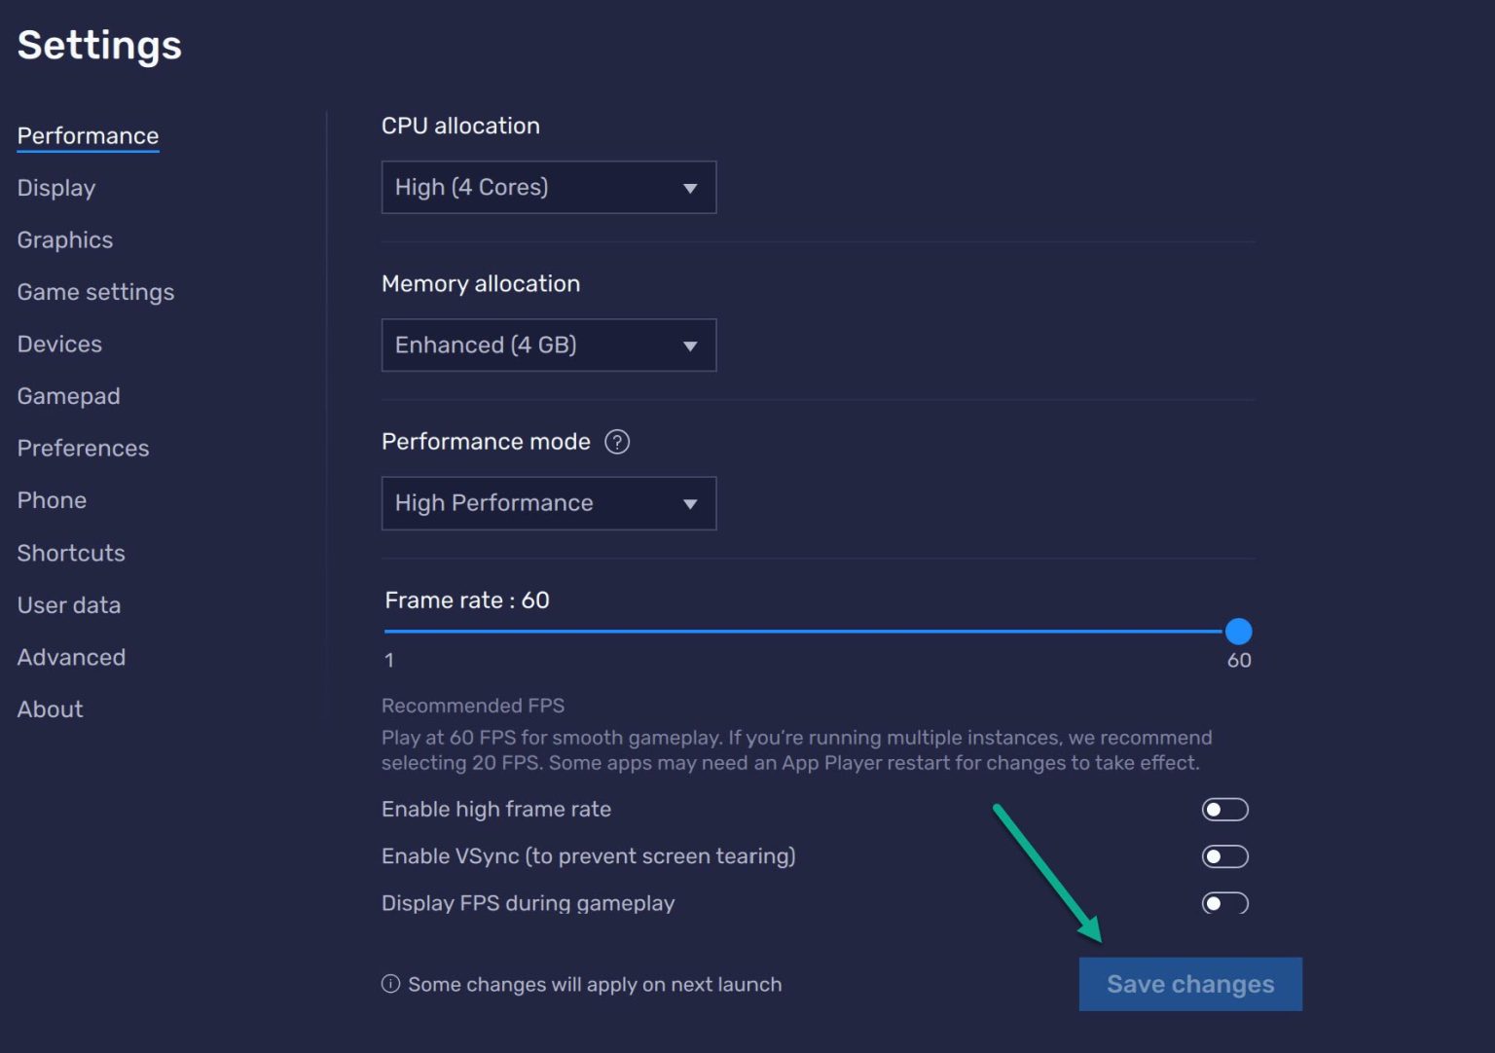Open the Devices settings page
This screenshot has height=1053, width=1495.
click(x=59, y=344)
